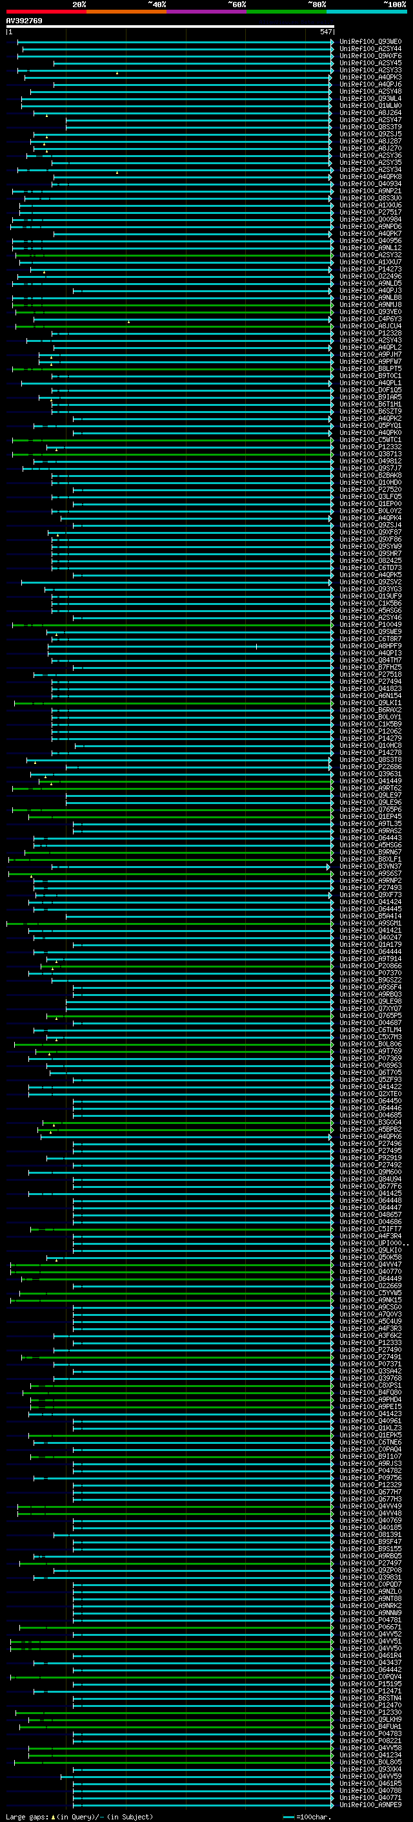Click hit label UniRef100_P06671
Image resolution: width=413 pixels, height=1822 pixels.
pyautogui.click(x=370, y=1628)
